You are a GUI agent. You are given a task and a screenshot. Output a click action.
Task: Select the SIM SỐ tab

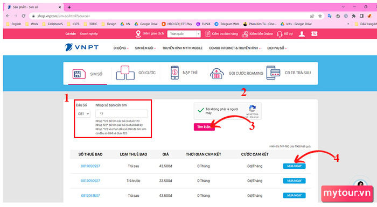click(87, 74)
